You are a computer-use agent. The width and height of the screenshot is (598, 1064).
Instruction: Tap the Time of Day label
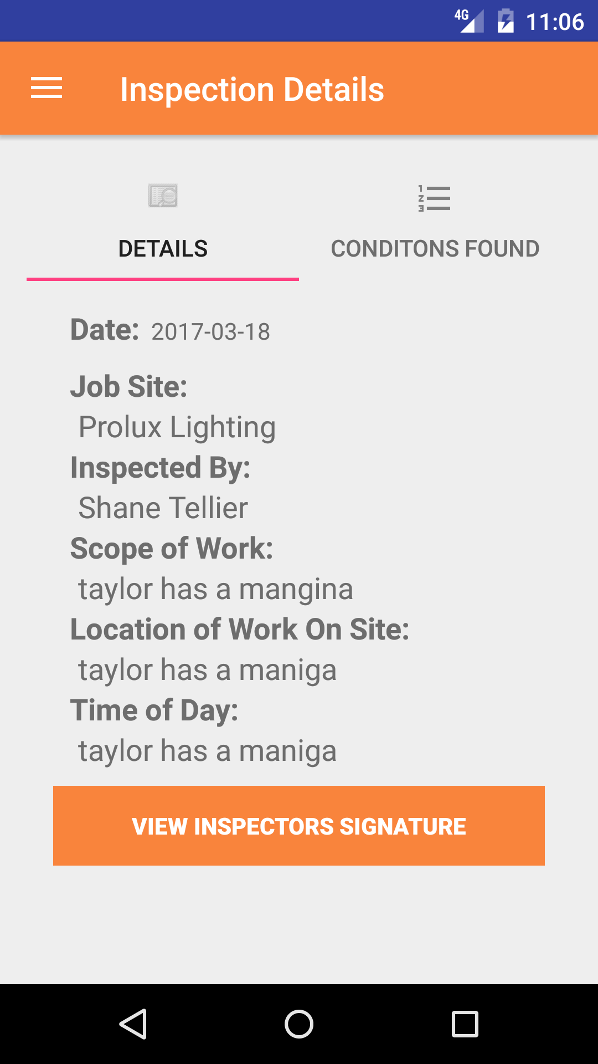[154, 710]
